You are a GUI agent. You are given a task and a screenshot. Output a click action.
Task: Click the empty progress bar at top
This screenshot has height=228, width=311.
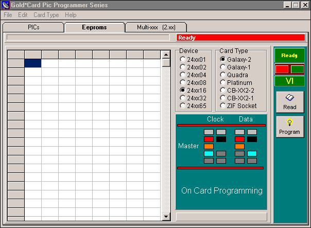[x=88, y=38]
